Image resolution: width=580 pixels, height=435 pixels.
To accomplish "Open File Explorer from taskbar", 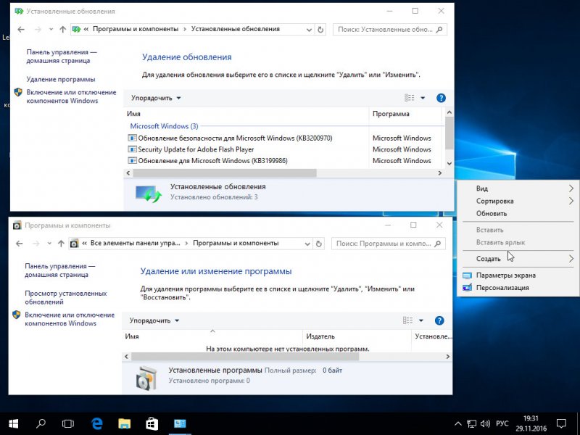I will [124, 423].
